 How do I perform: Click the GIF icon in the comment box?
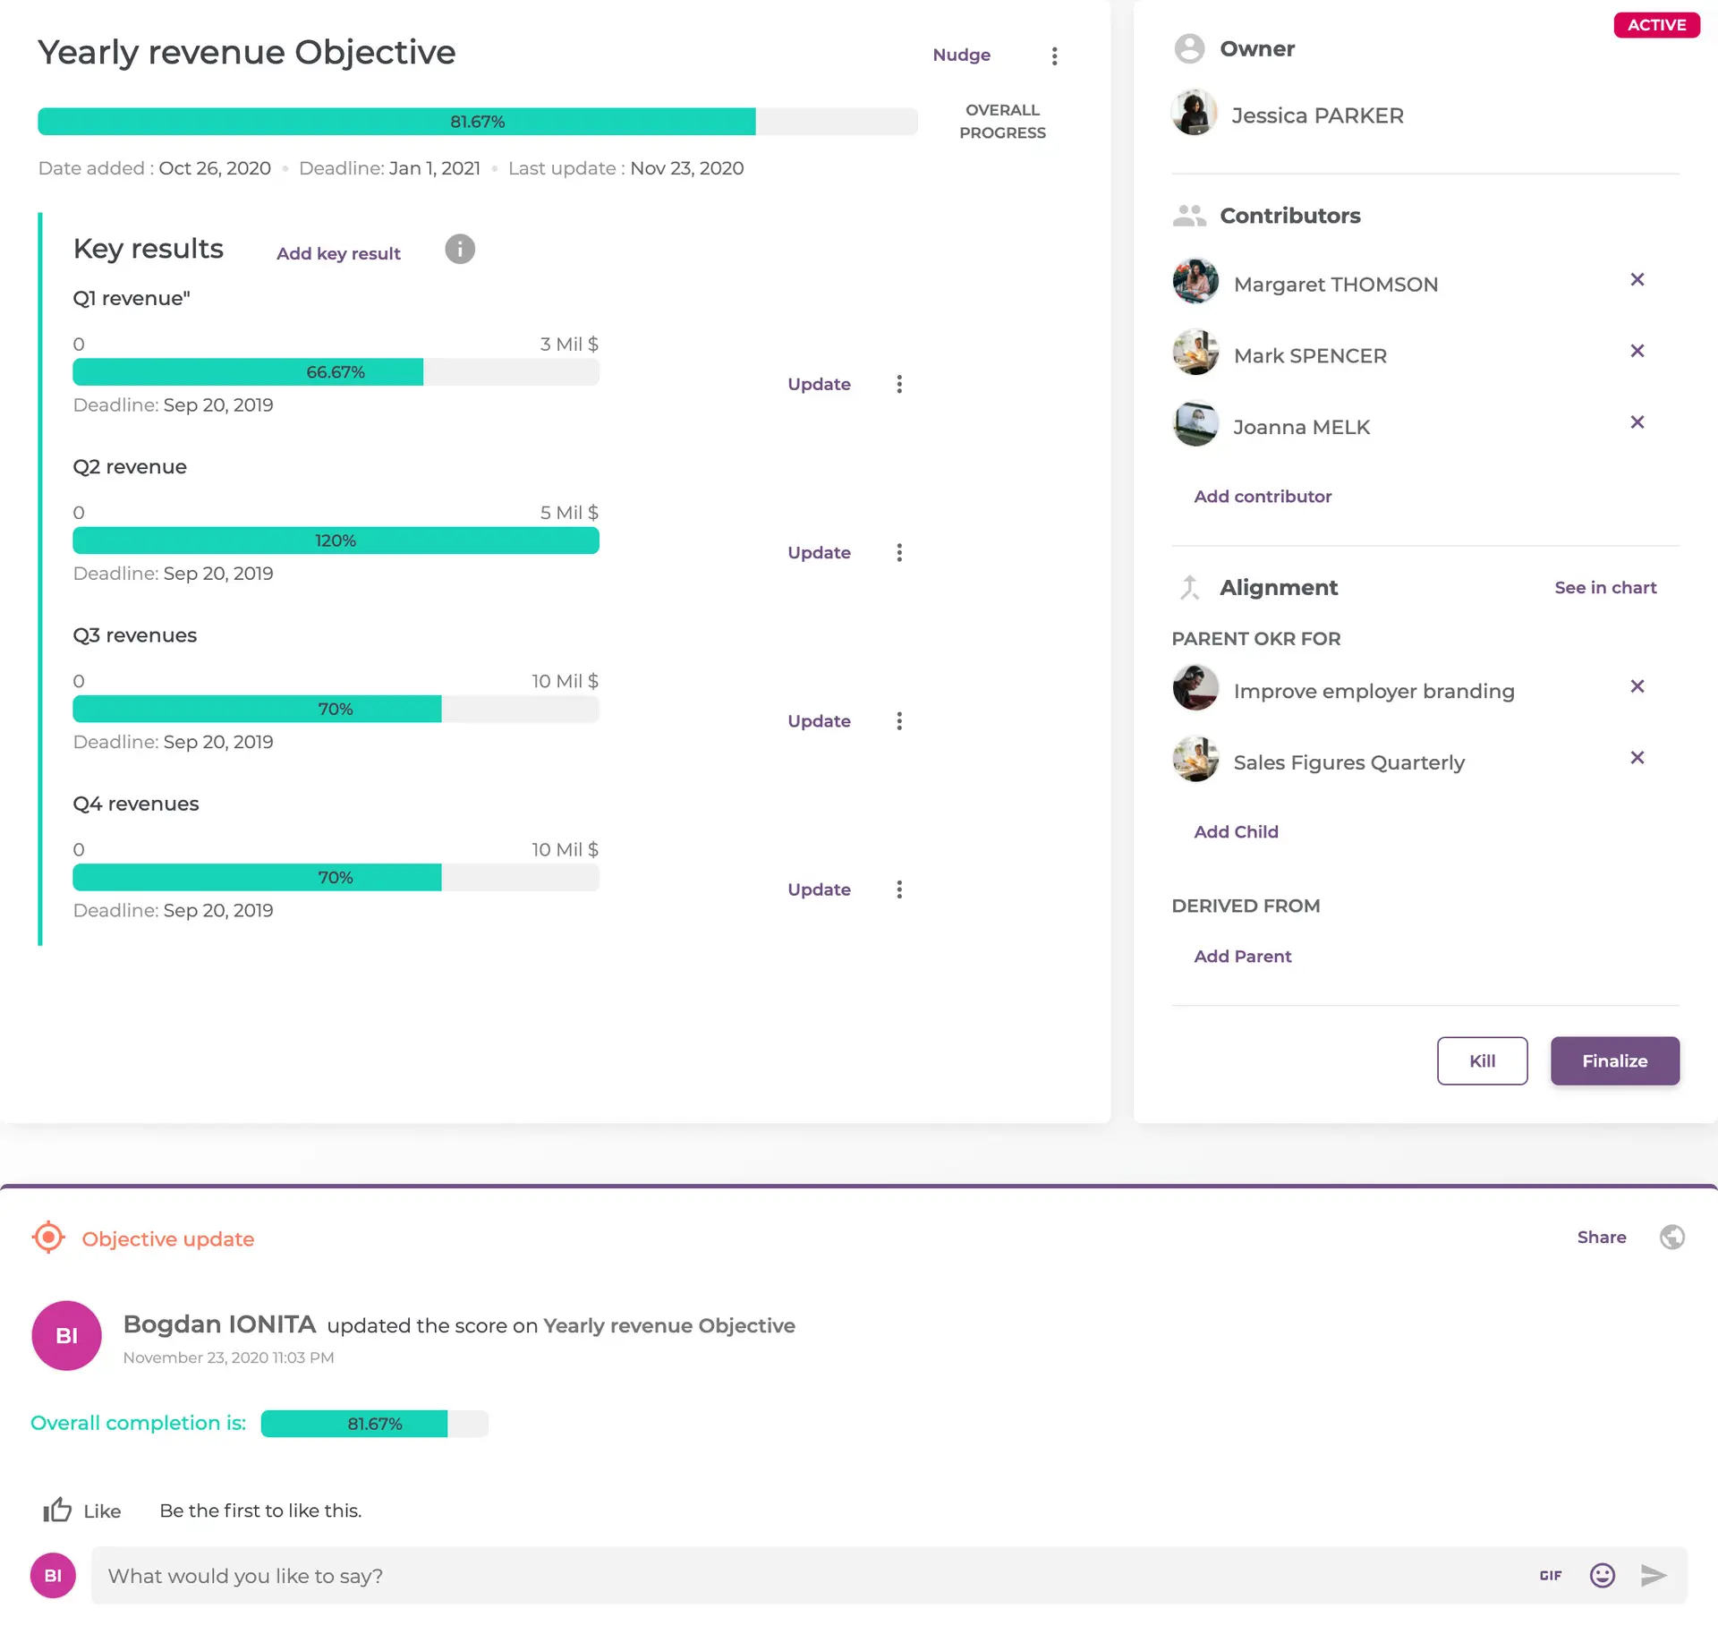(x=1551, y=1576)
